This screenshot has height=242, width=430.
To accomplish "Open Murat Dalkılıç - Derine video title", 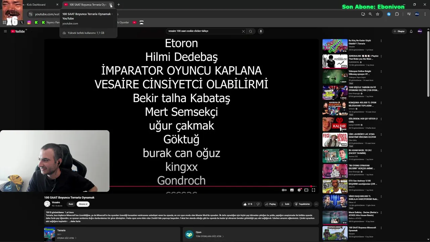I will (363, 214).
